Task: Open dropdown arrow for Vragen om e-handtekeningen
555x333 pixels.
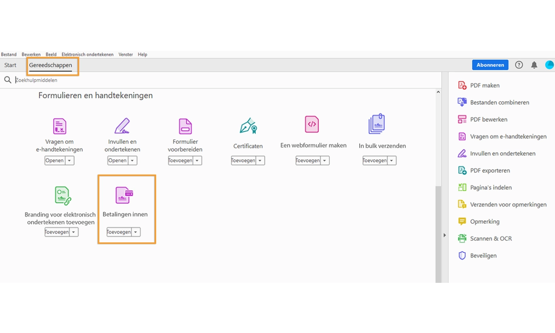Action: tap(70, 161)
